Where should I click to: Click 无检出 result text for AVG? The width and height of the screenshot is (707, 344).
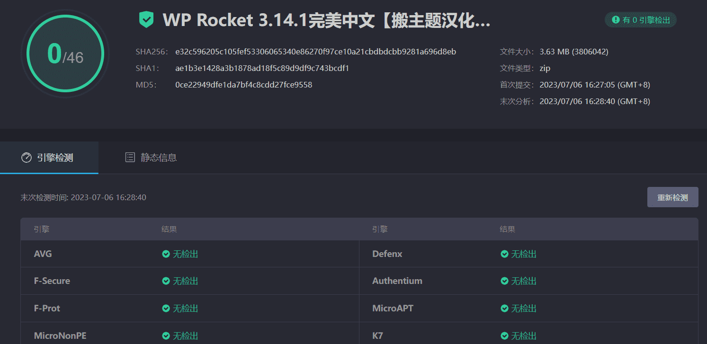[185, 254]
